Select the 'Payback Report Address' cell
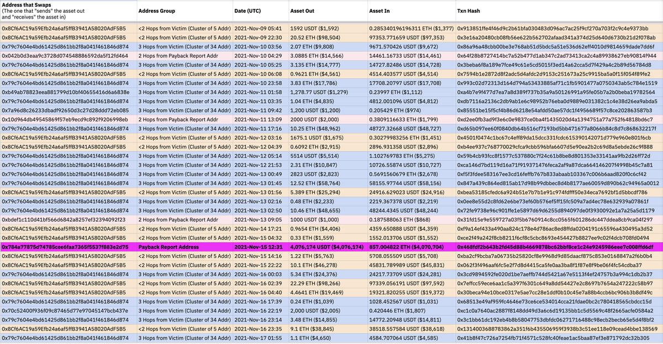The image size is (663, 344). point(185,247)
